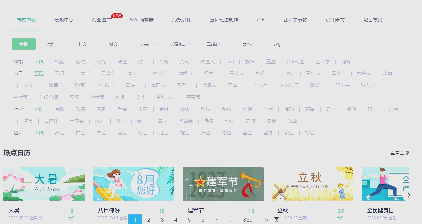
Task: Click the current page 1 button
Action: [x=136, y=219]
